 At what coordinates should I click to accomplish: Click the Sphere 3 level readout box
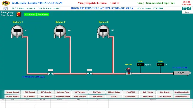click(x=103, y=30)
